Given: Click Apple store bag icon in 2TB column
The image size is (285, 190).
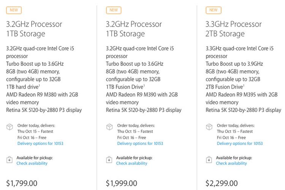Looking at the screenshot, I should pos(209,160).
